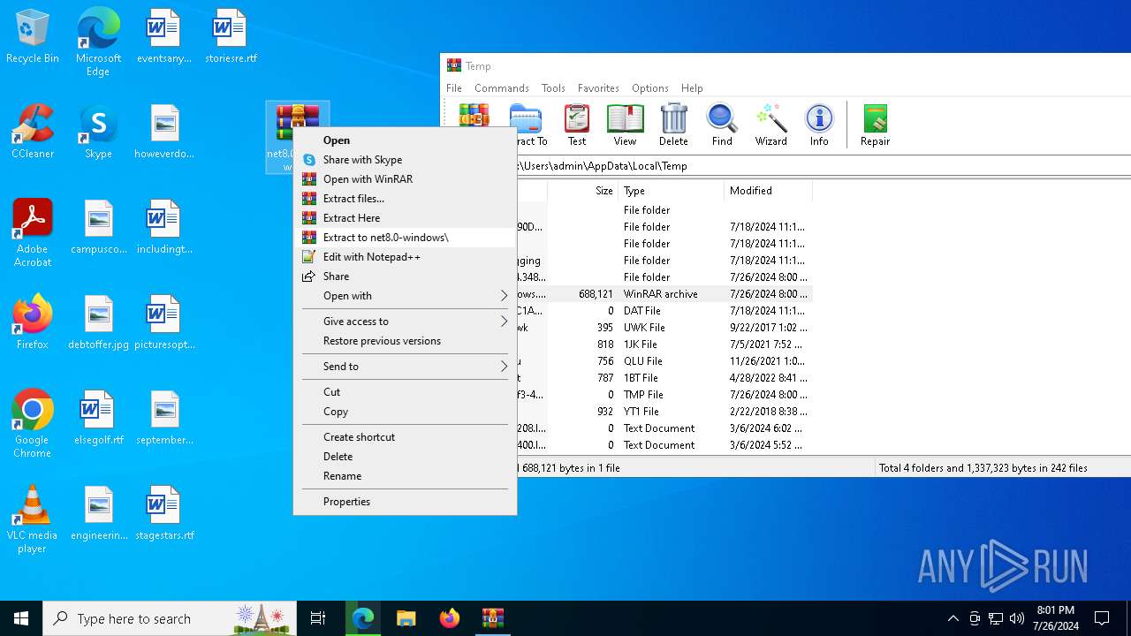Click the View toolbar icon in WinRAR

click(625, 125)
